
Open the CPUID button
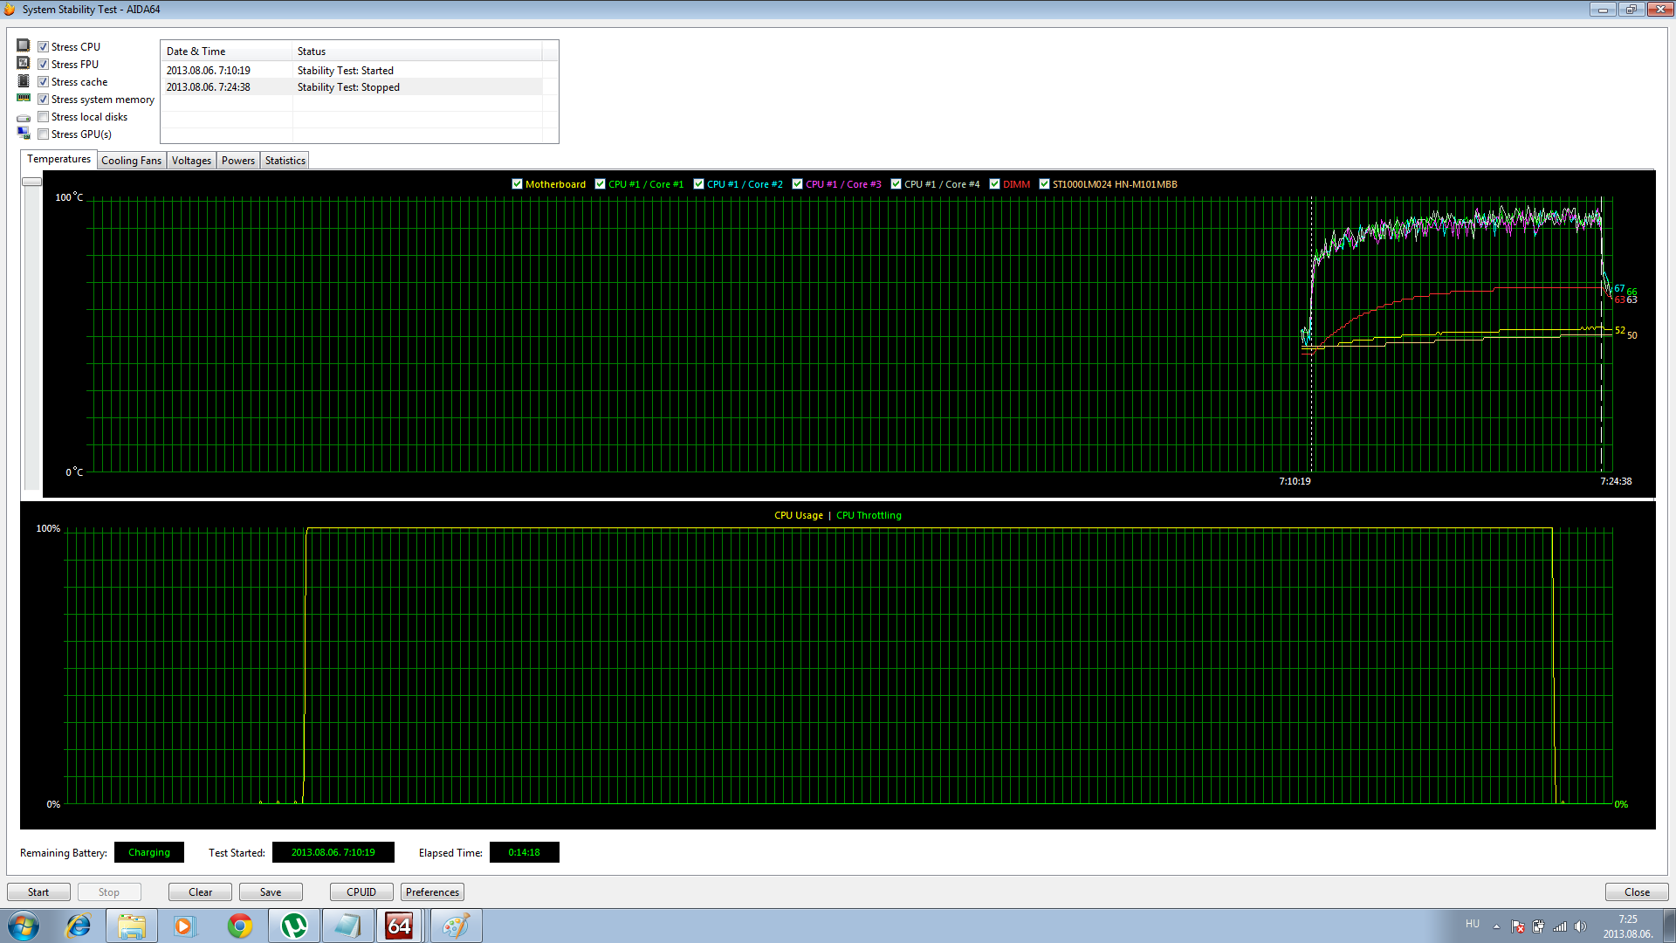361,892
